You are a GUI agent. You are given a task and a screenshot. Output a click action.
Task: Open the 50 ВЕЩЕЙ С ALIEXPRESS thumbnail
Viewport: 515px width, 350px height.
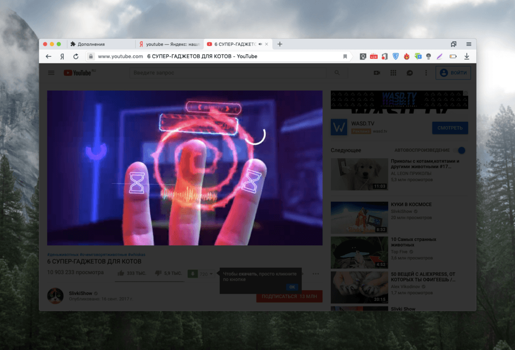point(359,287)
